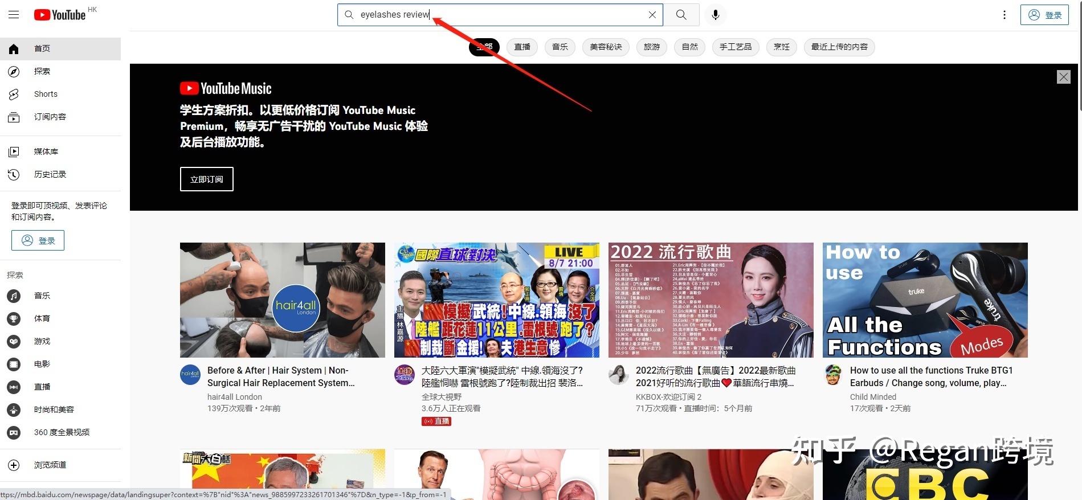Viewport: 1082px width, 500px height.
Task: Click the YouTube Music banner logo
Action: coord(226,88)
